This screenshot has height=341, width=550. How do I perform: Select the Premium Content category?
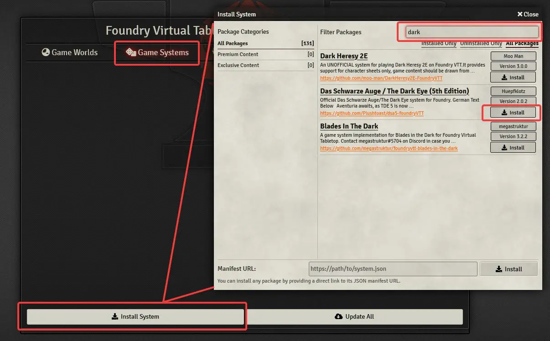point(266,54)
